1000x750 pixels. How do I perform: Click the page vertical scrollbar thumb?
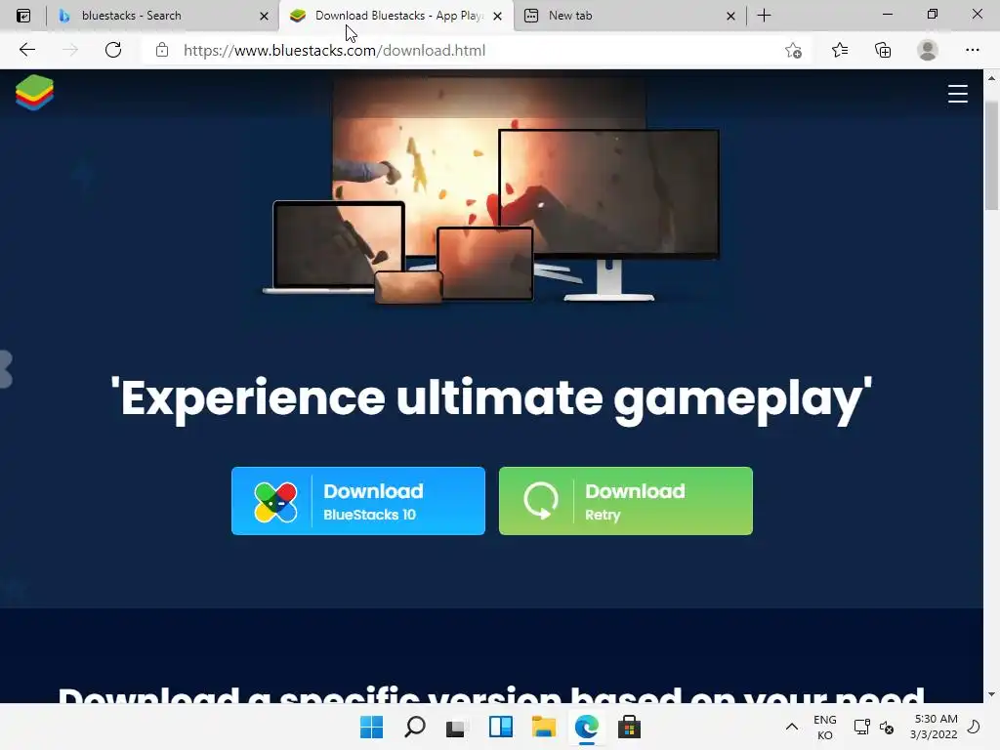point(991,155)
